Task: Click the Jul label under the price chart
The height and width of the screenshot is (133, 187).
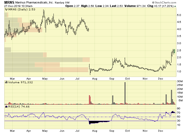Action: tap(77, 79)
